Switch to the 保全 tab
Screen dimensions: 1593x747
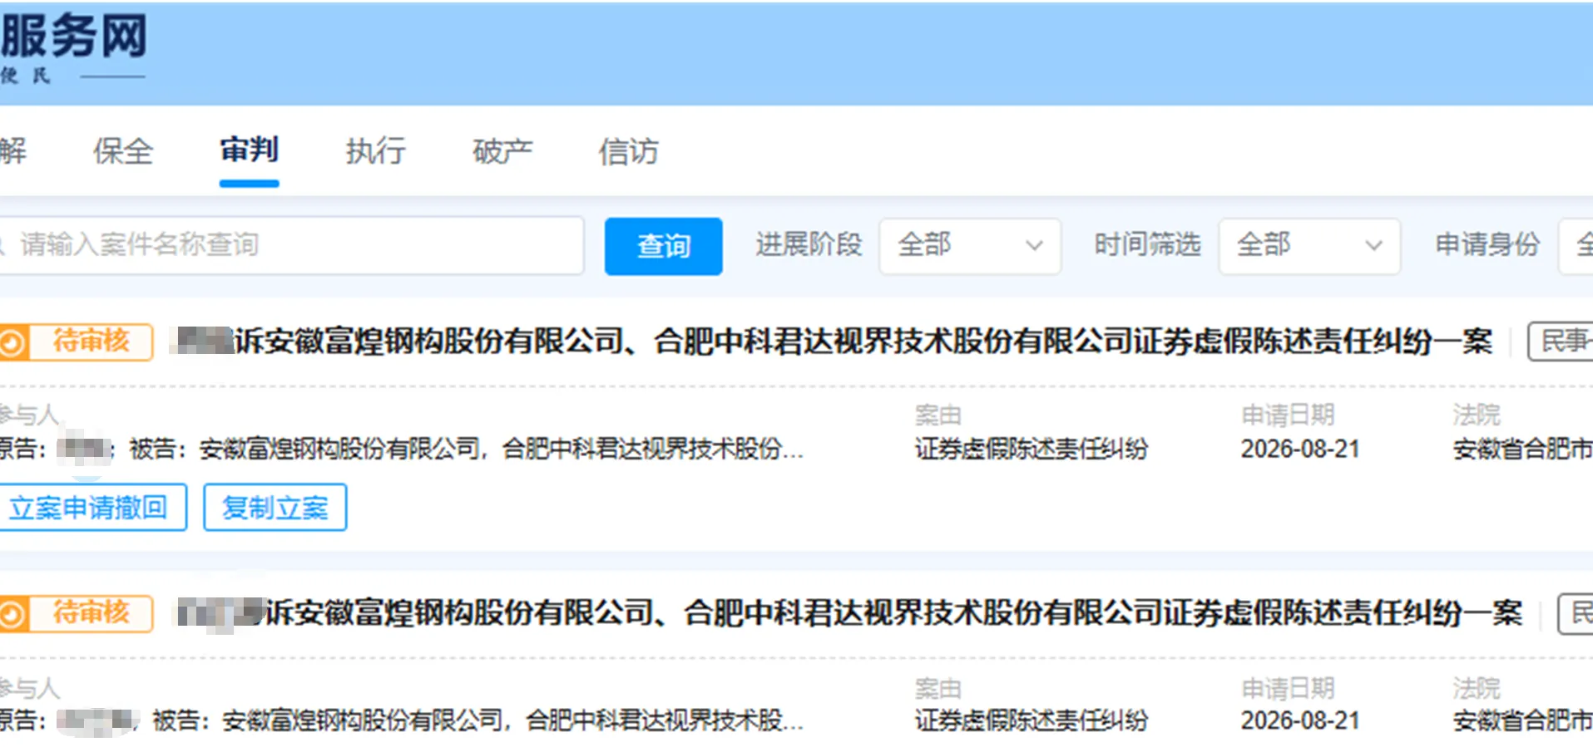(123, 151)
